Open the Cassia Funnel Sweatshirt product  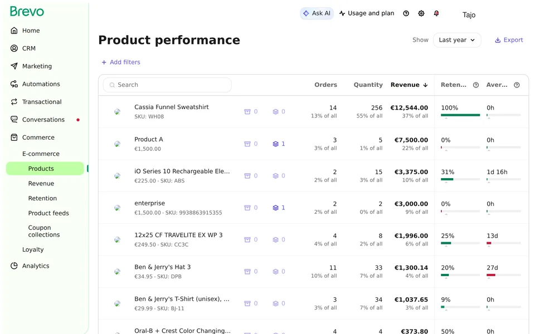[171, 107]
